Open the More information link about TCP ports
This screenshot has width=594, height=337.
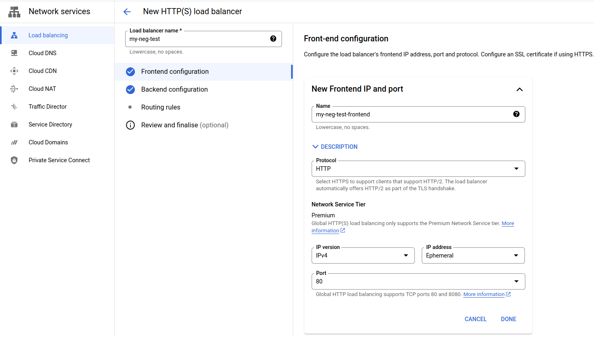coord(484,294)
